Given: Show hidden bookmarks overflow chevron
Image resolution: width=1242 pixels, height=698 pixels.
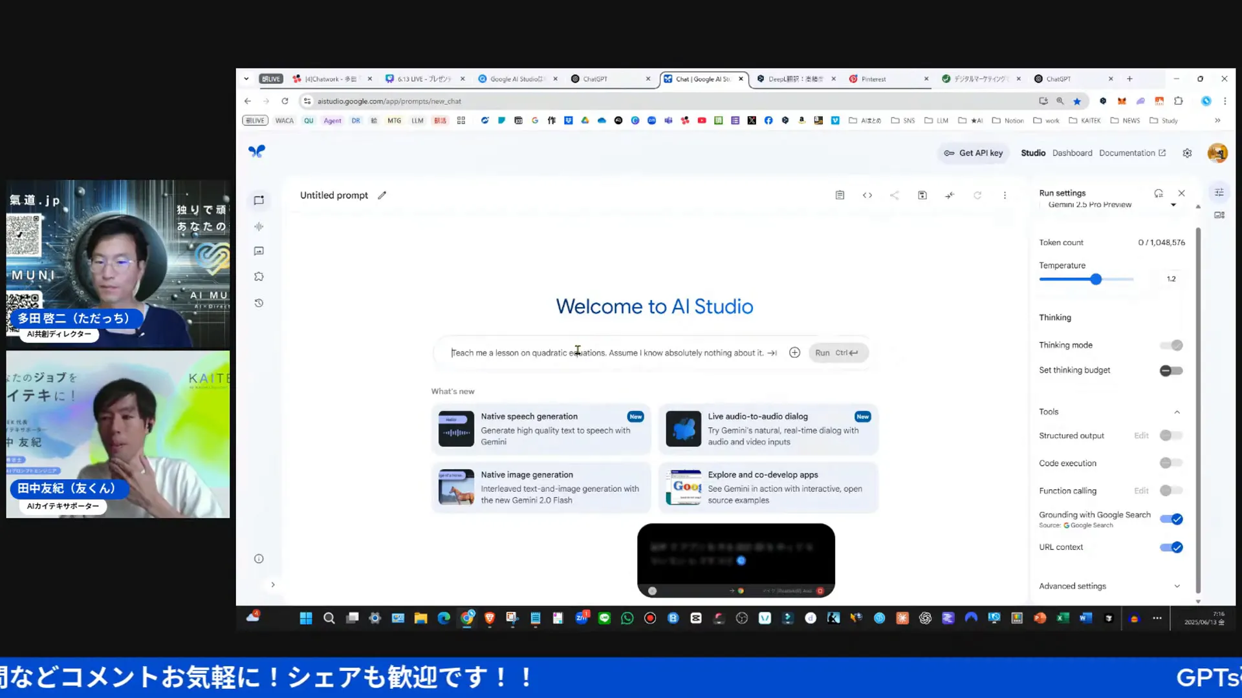Looking at the screenshot, I should (x=1217, y=121).
